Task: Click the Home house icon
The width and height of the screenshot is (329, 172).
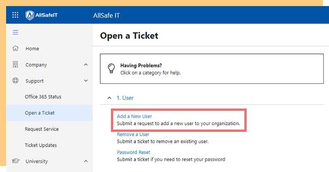Action: pyautogui.click(x=15, y=48)
